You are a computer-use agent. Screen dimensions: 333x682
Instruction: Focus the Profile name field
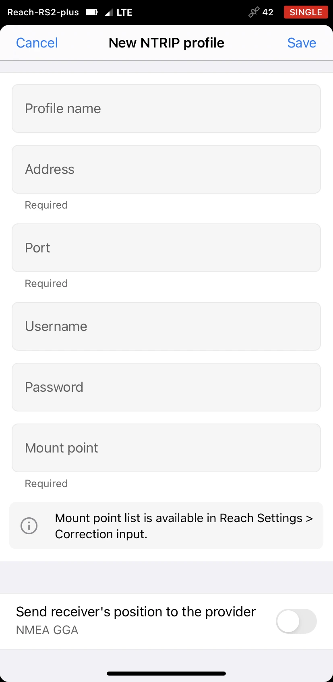coord(166,109)
